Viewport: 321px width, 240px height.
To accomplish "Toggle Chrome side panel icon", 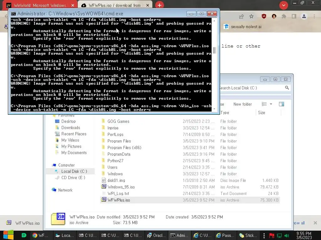I will click(294, 16).
